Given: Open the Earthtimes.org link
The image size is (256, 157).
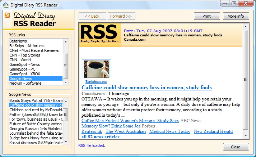Looking at the screenshot, I should click(96, 81).
